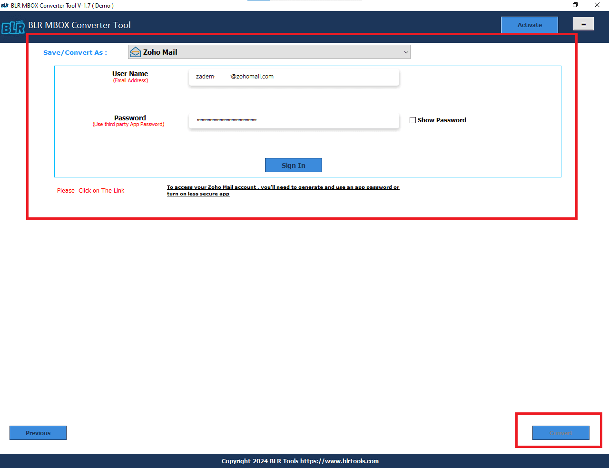Click the title bar application icon
The image size is (609, 468).
5,6
